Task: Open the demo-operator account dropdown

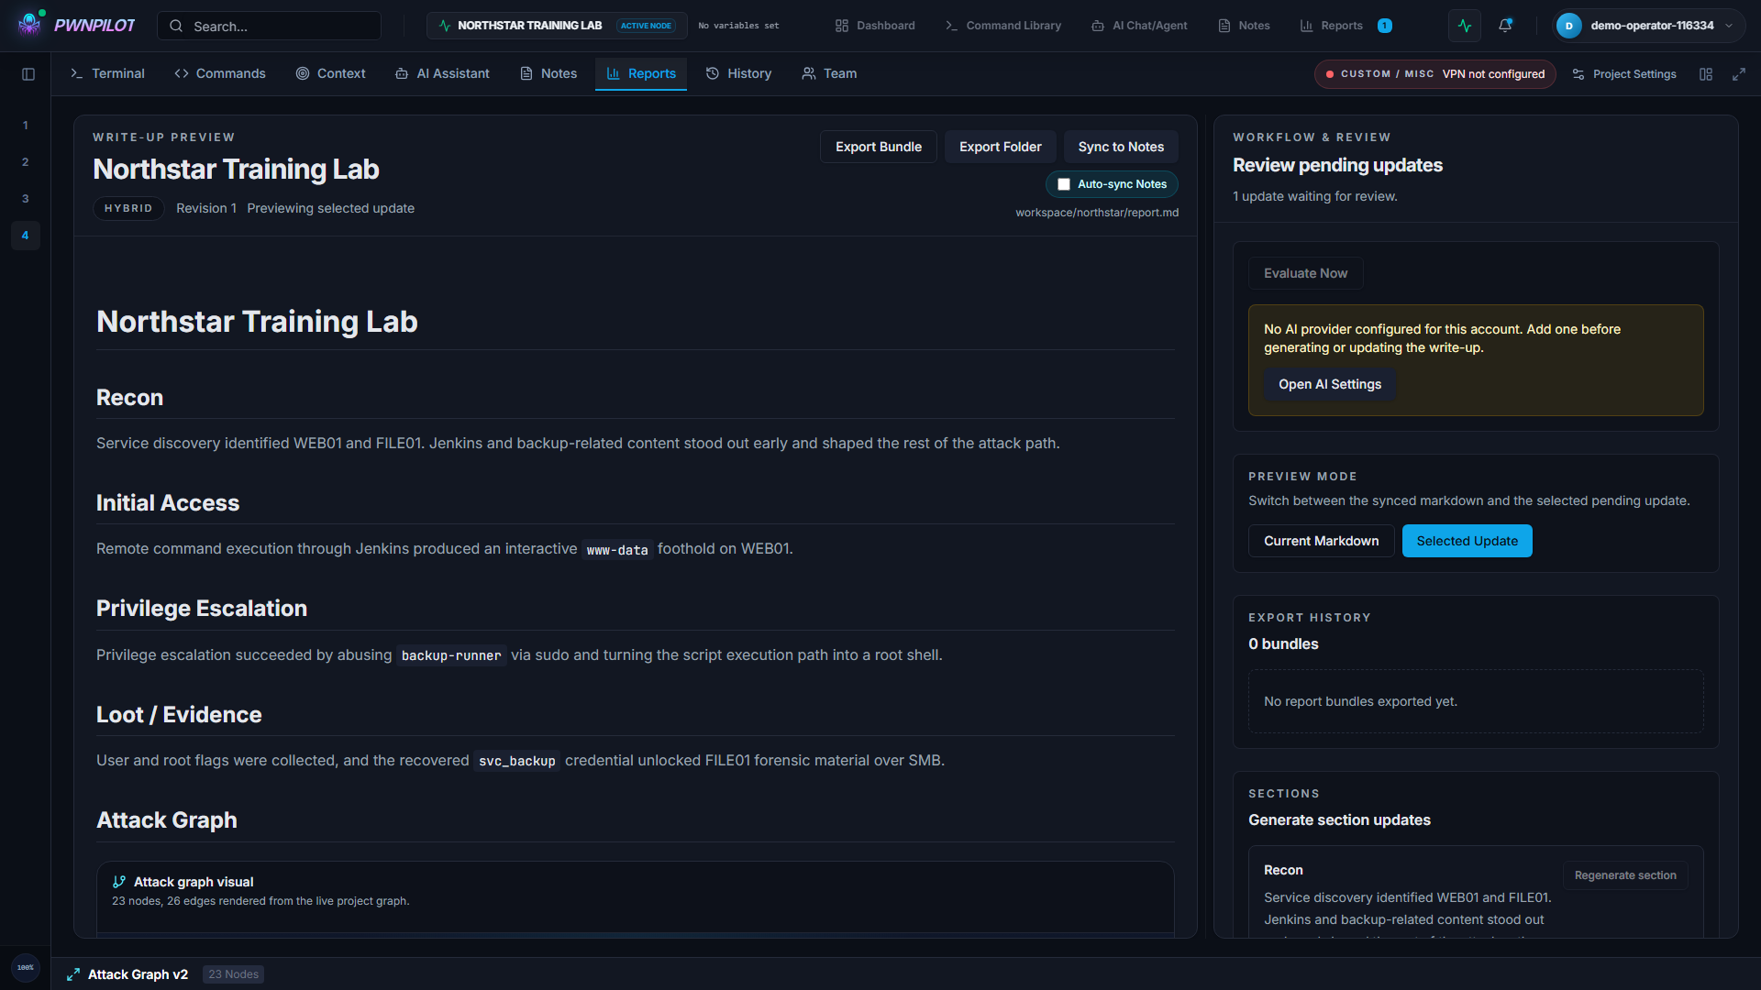Action: pos(1648,26)
